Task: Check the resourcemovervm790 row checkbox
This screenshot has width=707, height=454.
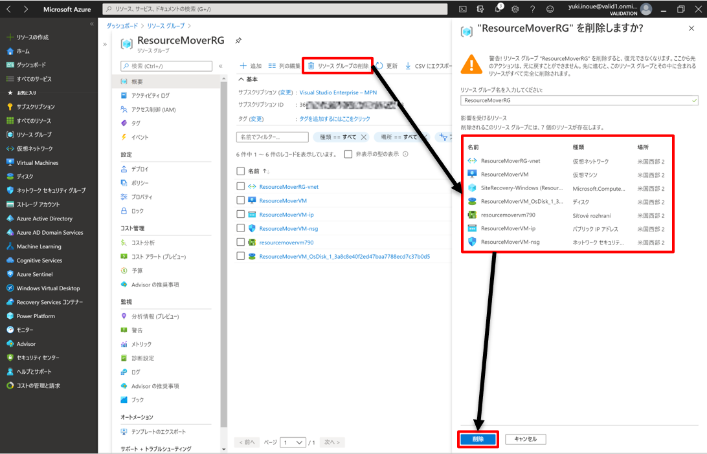Action: pos(241,243)
